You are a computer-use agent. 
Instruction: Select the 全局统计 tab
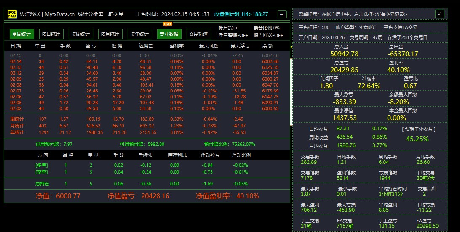(22, 34)
